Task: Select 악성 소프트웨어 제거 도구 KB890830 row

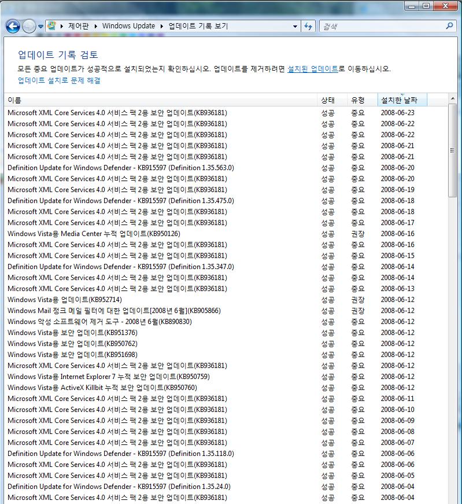Action: pyautogui.click(x=225, y=322)
